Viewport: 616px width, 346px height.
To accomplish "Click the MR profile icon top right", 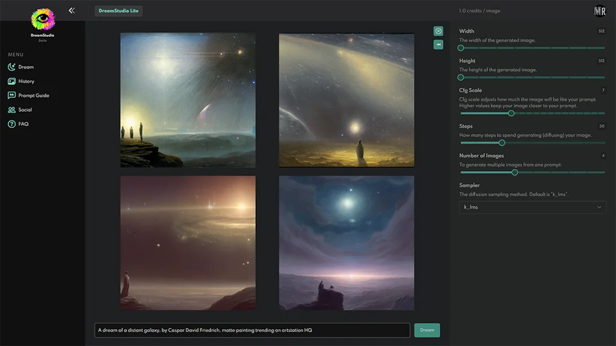I will [x=600, y=10].
